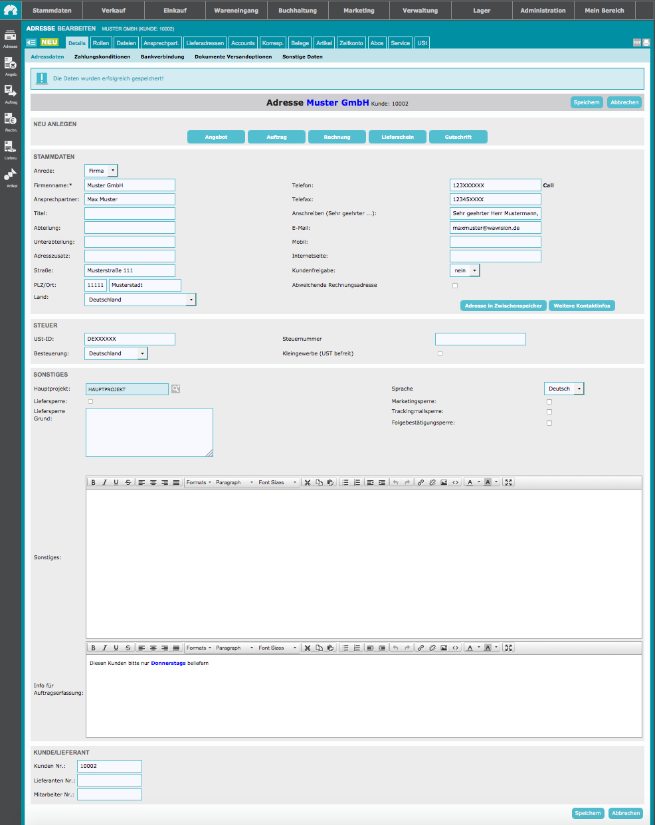This screenshot has height=825, width=655.
Task: Expand the Land dropdown showing Deutschland
Action: (x=140, y=300)
